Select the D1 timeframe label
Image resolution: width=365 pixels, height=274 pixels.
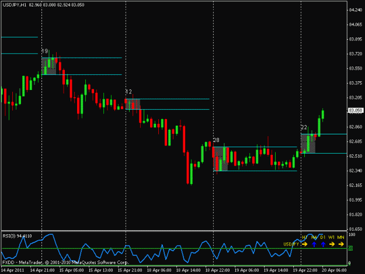322,237
